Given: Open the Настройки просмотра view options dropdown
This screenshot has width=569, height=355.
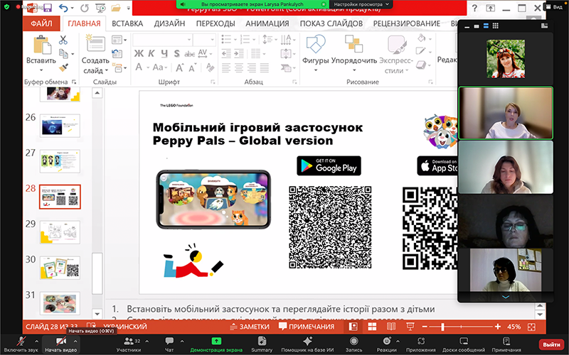Looking at the screenshot, I should click(x=361, y=4).
